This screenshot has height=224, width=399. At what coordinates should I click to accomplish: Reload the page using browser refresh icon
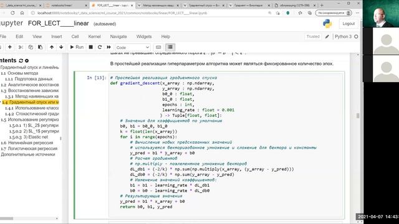pyautogui.click(x=12, y=13)
